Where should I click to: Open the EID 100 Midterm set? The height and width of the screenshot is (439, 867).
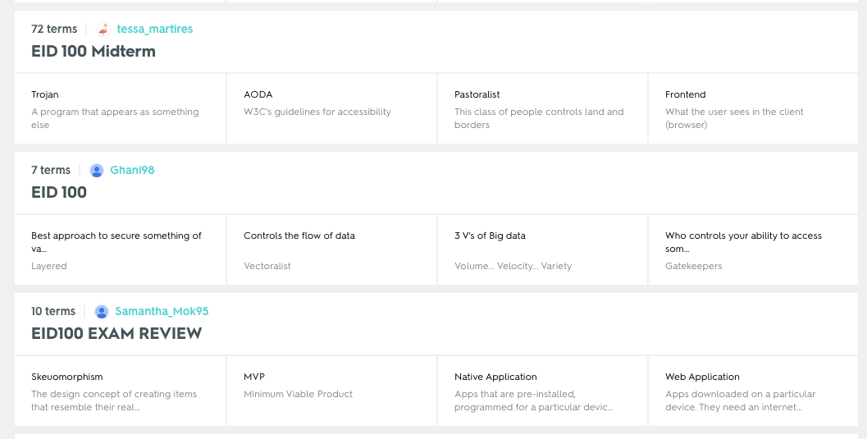click(x=94, y=51)
